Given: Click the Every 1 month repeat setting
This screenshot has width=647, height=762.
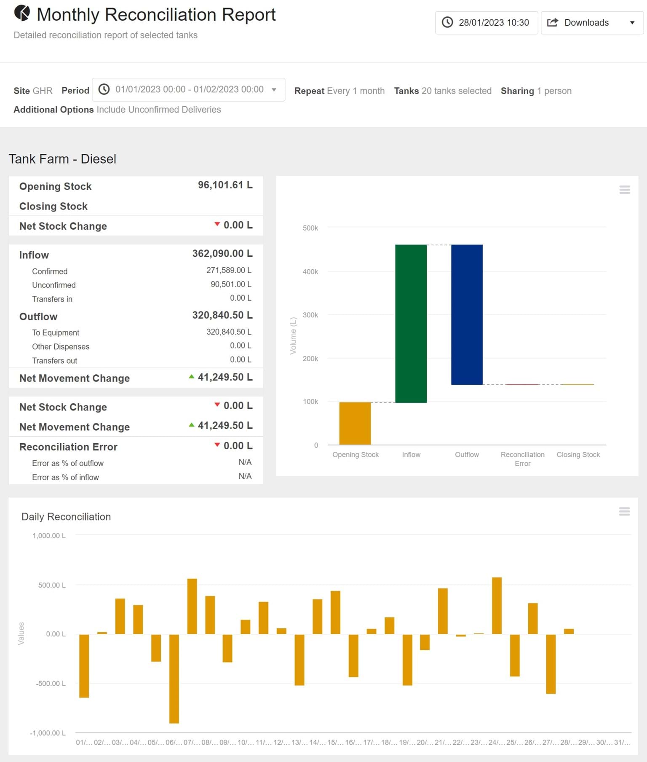Looking at the screenshot, I should (356, 91).
